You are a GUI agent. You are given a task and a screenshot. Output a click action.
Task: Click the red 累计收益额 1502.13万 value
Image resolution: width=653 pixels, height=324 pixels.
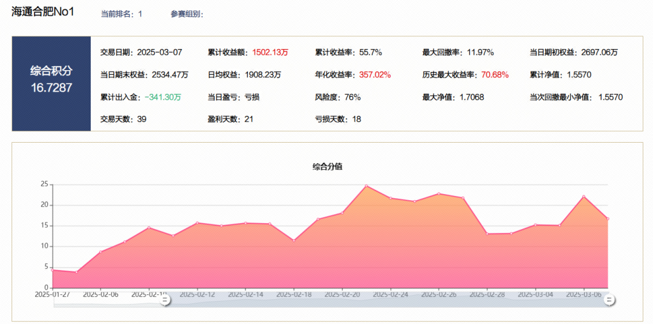270,53
